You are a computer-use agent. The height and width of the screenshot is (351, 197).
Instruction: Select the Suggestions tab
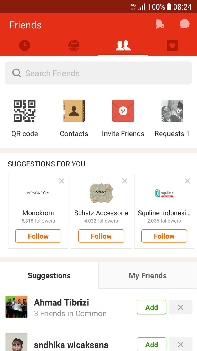[x=49, y=276]
